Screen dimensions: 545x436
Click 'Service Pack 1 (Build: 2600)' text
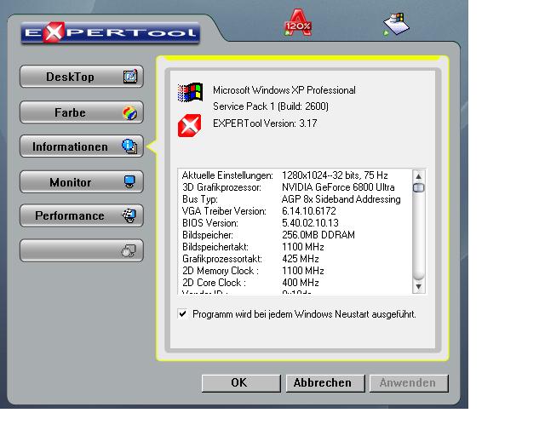pos(271,106)
